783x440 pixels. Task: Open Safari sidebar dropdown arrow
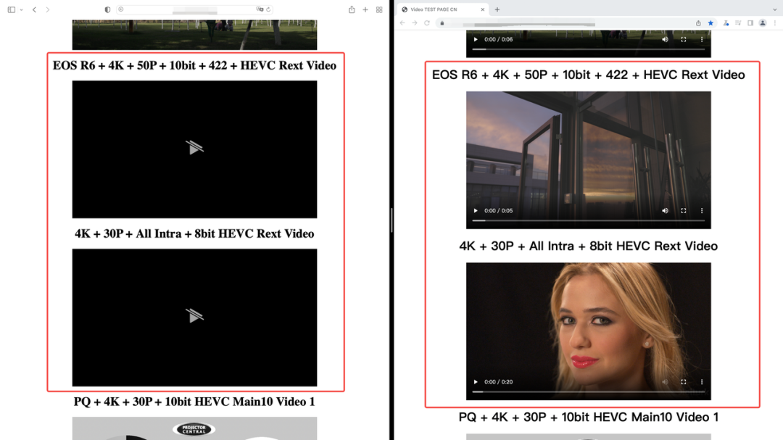tap(22, 10)
